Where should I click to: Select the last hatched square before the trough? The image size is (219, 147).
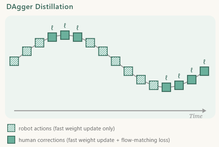coord(154,85)
